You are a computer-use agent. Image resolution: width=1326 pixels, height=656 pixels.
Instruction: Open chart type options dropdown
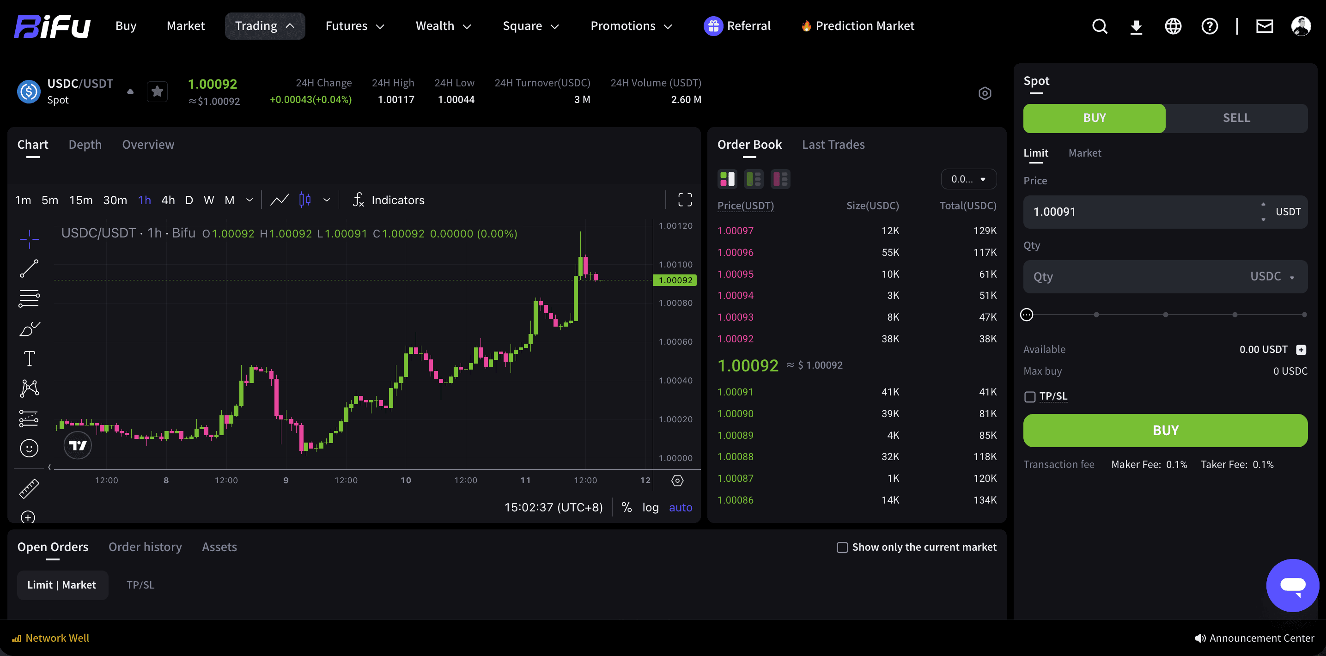point(326,200)
